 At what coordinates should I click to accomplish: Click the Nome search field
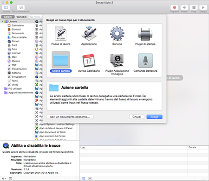[36, 17]
